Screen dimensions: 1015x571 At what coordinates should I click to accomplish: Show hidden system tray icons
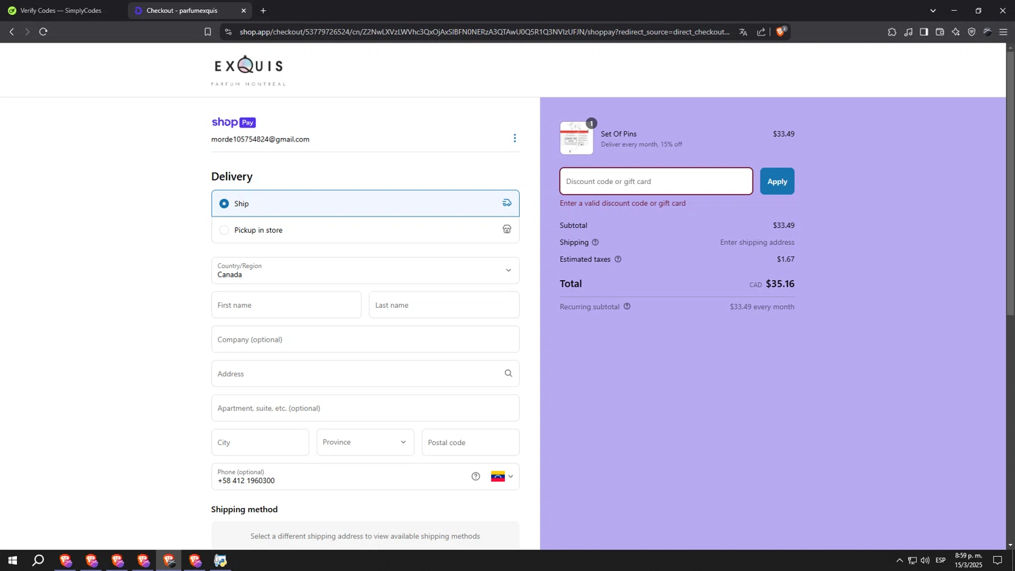(x=899, y=560)
